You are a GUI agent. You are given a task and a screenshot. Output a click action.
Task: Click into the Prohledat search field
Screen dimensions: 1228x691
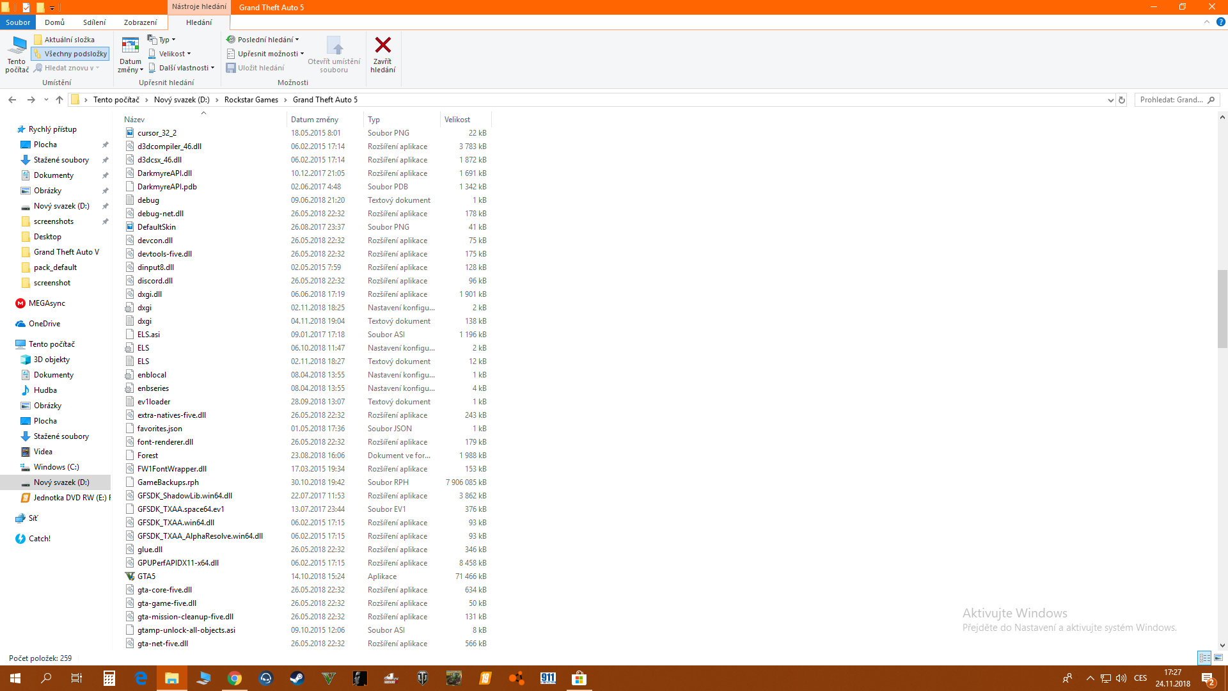[x=1170, y=100]
